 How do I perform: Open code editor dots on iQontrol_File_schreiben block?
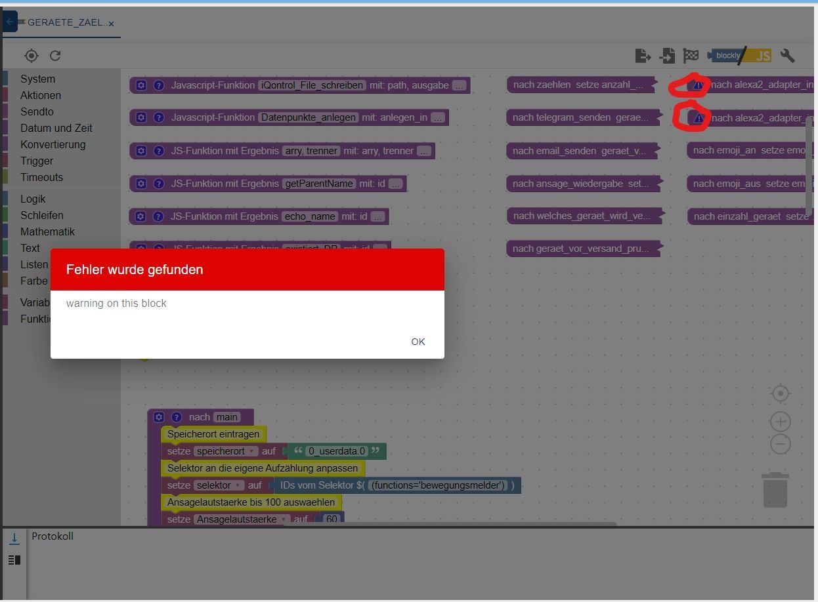(x=459, y=85)
